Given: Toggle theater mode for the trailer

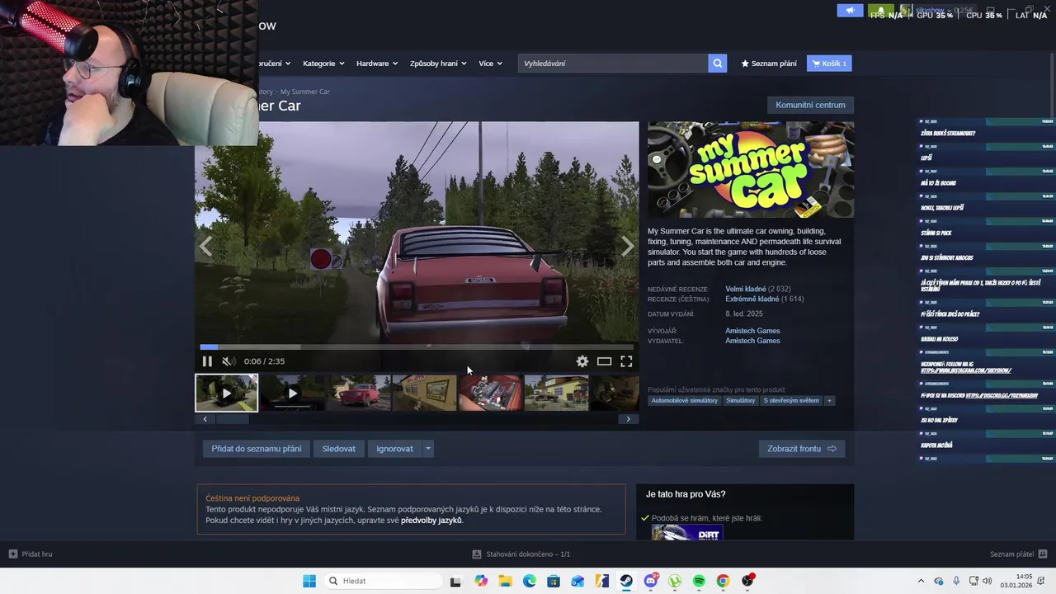Looking at the screenshot, I should tap(604, 361).
